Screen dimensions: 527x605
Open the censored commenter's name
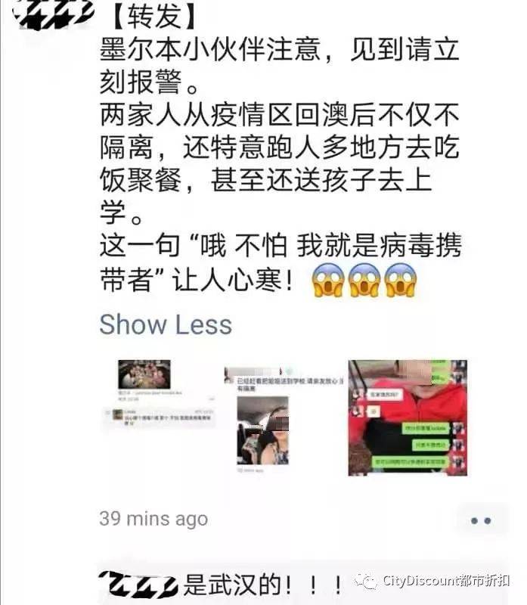tap(138, 584)
